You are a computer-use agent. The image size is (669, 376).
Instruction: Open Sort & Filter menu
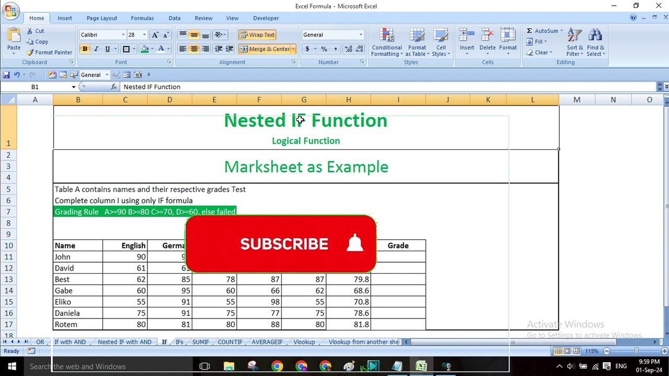tap(575, 42)
